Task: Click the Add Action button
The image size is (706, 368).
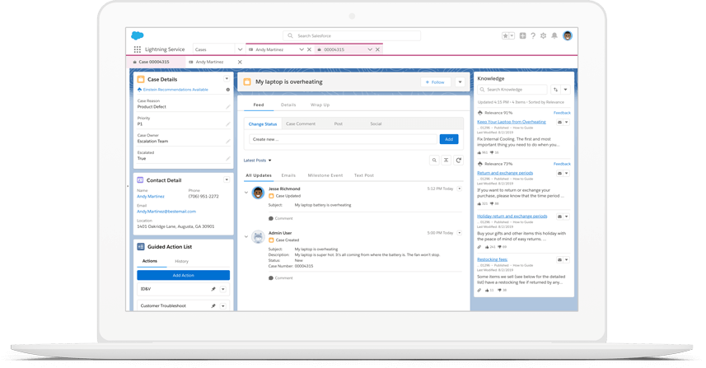Action: coord(183,275)
